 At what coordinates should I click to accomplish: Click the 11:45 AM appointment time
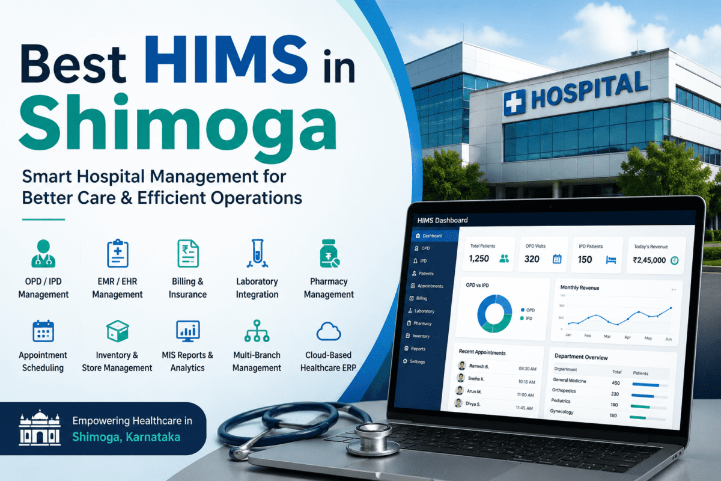pyautogui.click(x=525, y=408)
